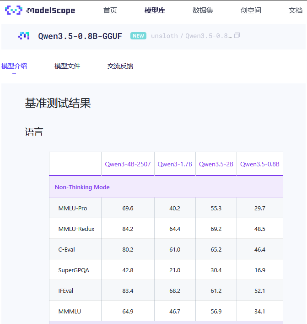
Task: Click the 56.9 MMMLU value
Action: tap(216, 311)
